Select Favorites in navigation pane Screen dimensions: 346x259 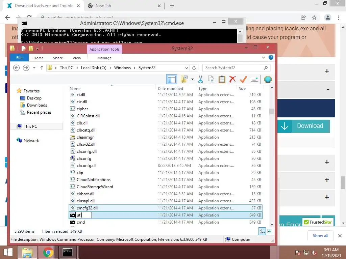pyautogui.click(x=31, y=91)
